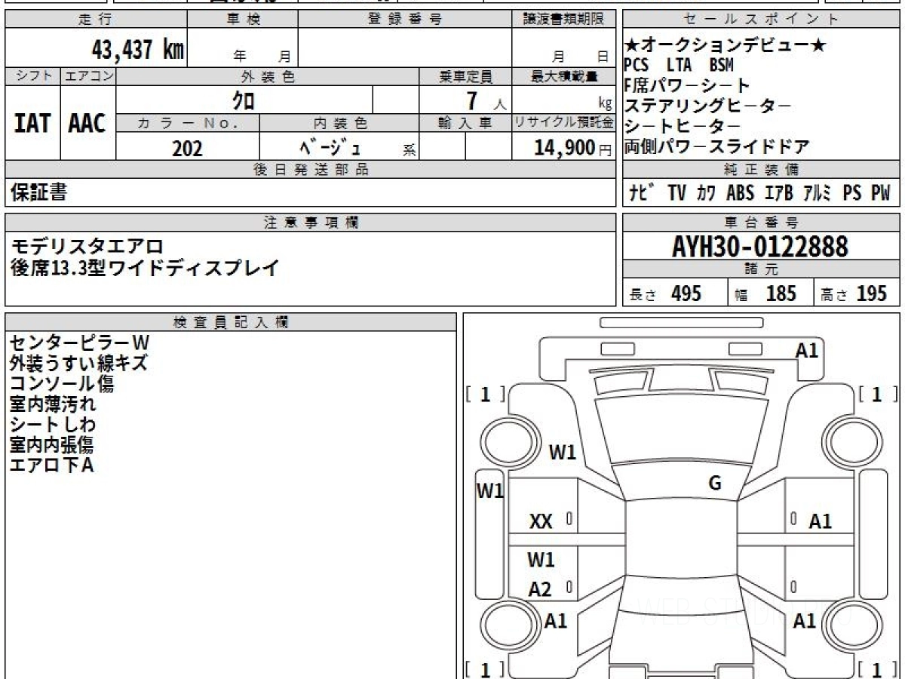Select the XX mark on the diagram
This screenshot has height=679, width=905.
click(x=541, y=521)
